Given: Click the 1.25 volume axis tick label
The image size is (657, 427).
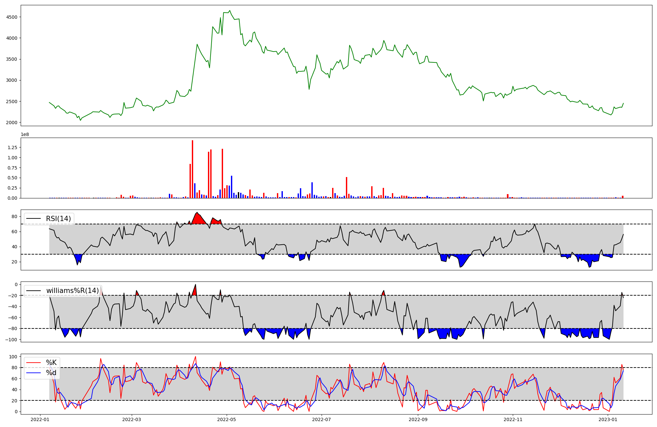Looking at the screenshot, I should [x=12, y=147].
